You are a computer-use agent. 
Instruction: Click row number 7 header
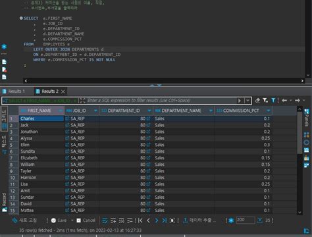click(x=13, y=158)
